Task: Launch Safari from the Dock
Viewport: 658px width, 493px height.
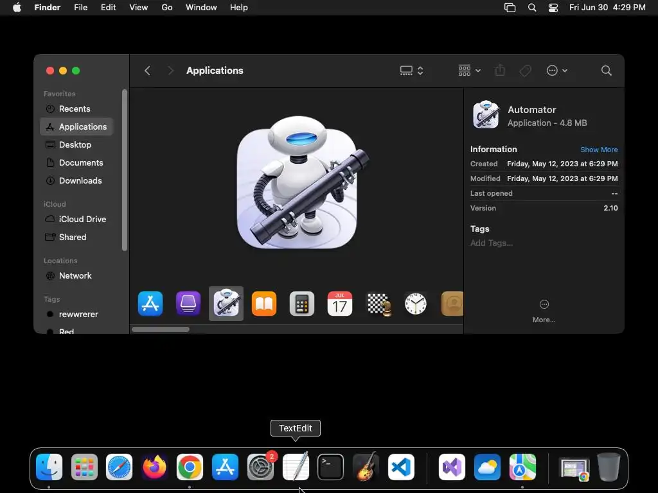Action: [x=119, y=467]
